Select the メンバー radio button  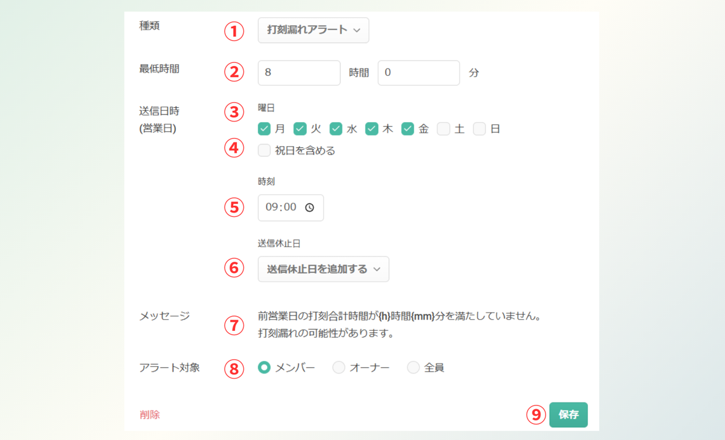coord(264,367)
